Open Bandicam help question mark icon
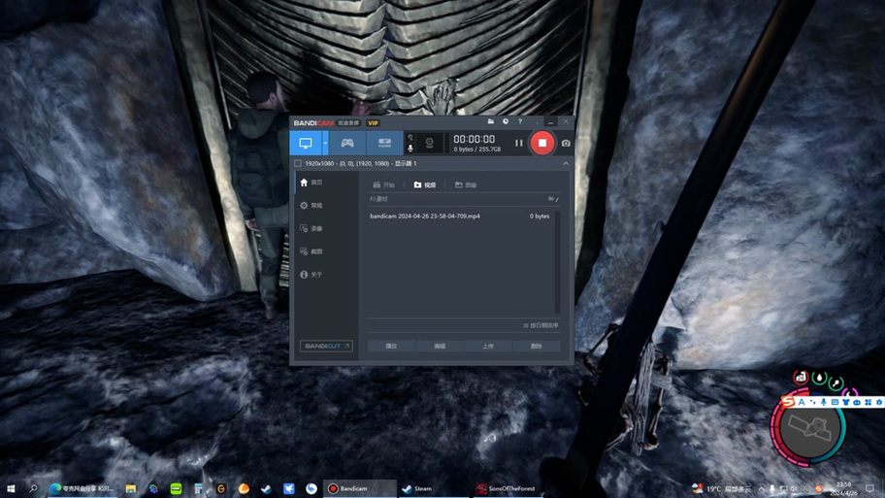The width and height of the screenshot is (885, 498). point(520,121)
